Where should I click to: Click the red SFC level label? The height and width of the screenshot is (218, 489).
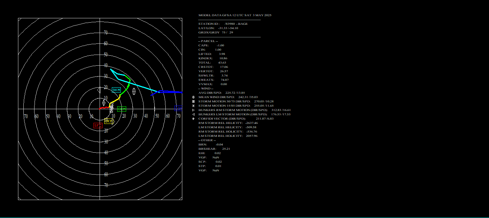[98, 125]
